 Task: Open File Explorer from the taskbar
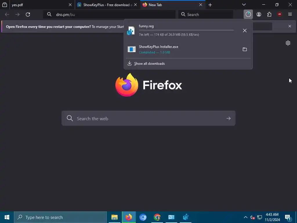tap(114, 217)
